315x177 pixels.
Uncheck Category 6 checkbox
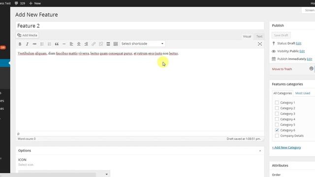click(x=277, y=130)
